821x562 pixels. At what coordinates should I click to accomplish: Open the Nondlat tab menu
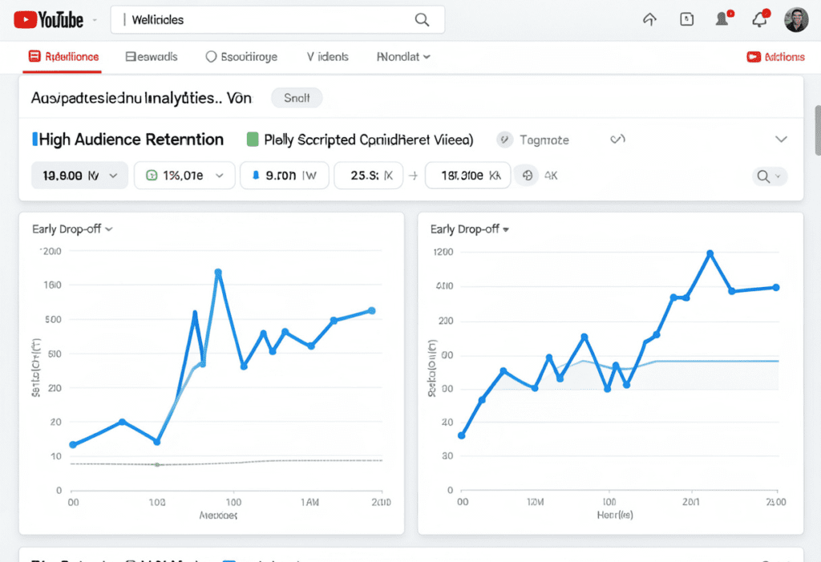pyautogui.click(x=403, y=57)
